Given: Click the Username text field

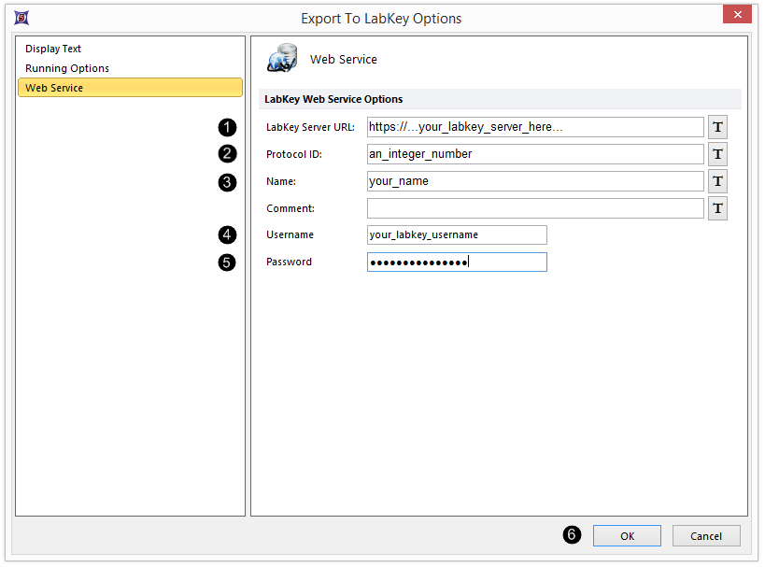Looking at the screenshot, I should click(457, 235).
